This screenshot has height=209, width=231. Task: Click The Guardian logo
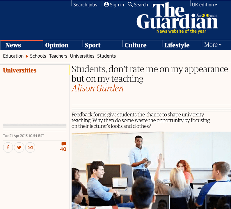coord(177,17)
